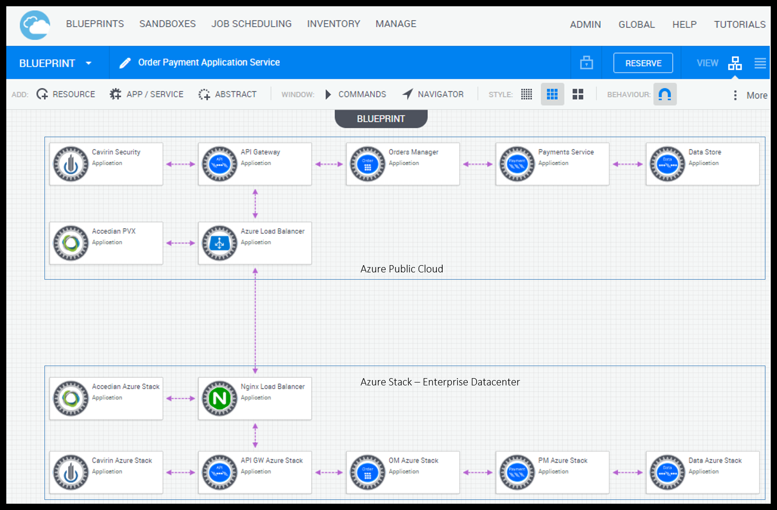Click the blueprint properties icon beside RESERVE

coord(586,63)
